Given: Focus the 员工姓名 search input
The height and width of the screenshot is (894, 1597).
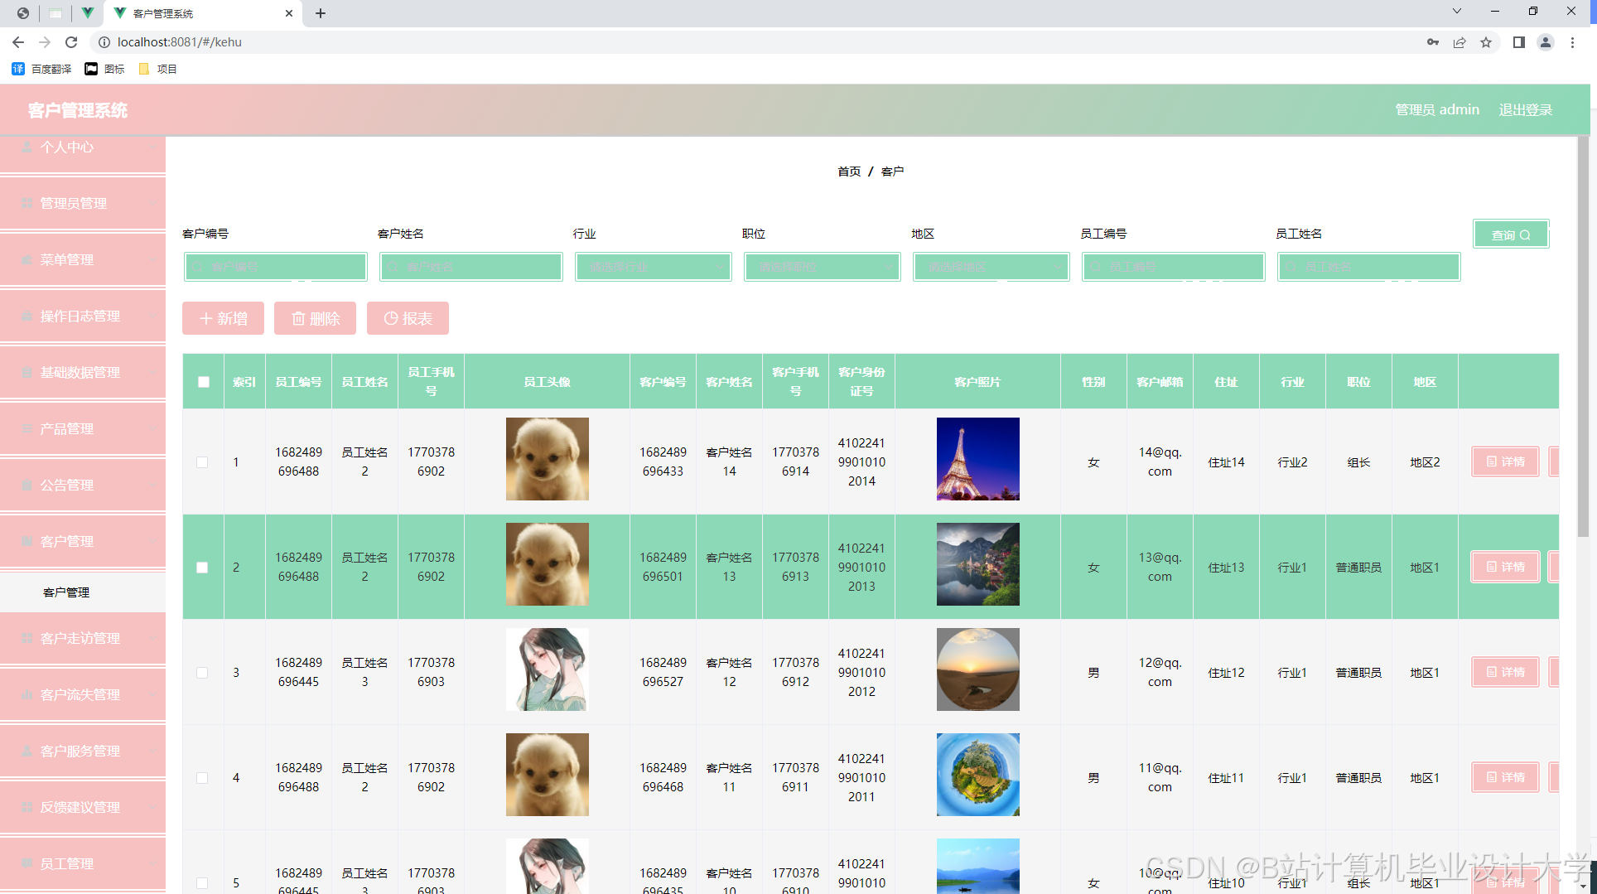Looking at the screenshot, I should [1368, 267].
